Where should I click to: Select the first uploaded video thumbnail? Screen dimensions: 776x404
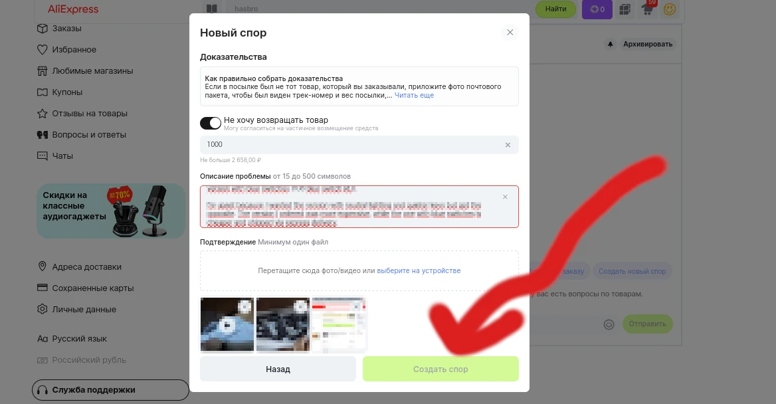click(x=227, y=325)
